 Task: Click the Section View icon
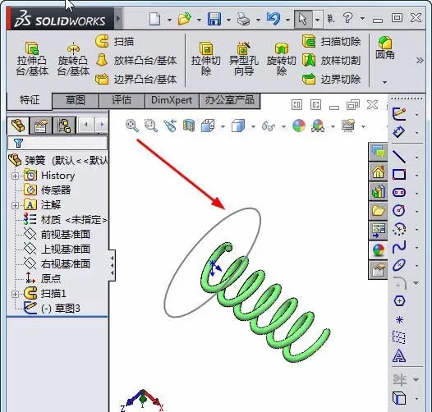(x=189, y=126)
